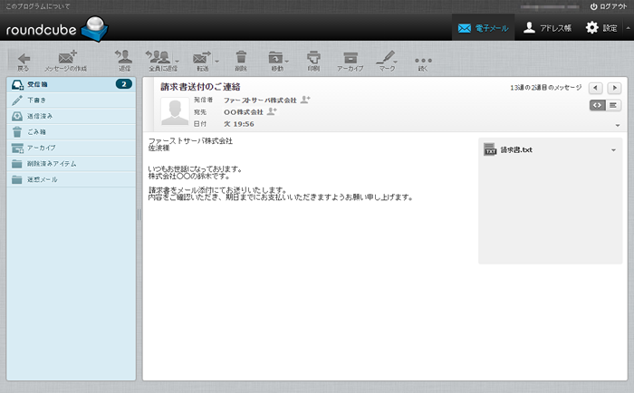Go to the next message arrow
The height and width of the screenshot is (393, 634).
(614, 88)
